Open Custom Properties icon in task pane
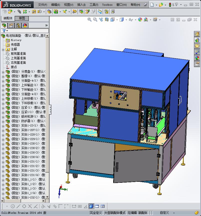The image size is (201, 216). click(197, 64)
